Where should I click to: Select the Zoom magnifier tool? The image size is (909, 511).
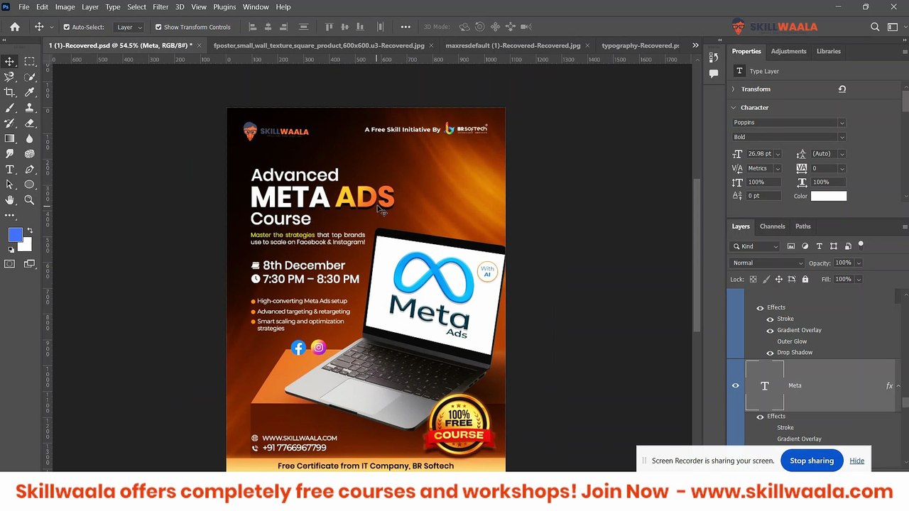(29, 200)
